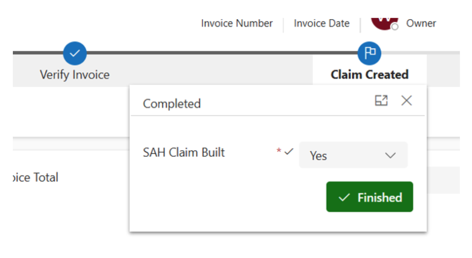Click the red required asterisk indicator

pos(279,151)
